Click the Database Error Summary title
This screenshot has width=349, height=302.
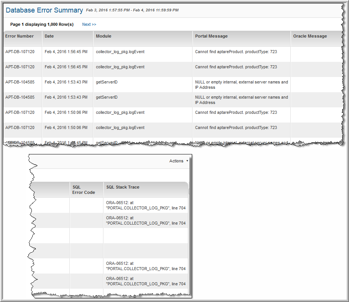pos(44,10)
